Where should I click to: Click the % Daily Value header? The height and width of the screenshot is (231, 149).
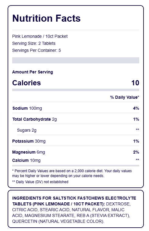(x=125, y=97)
